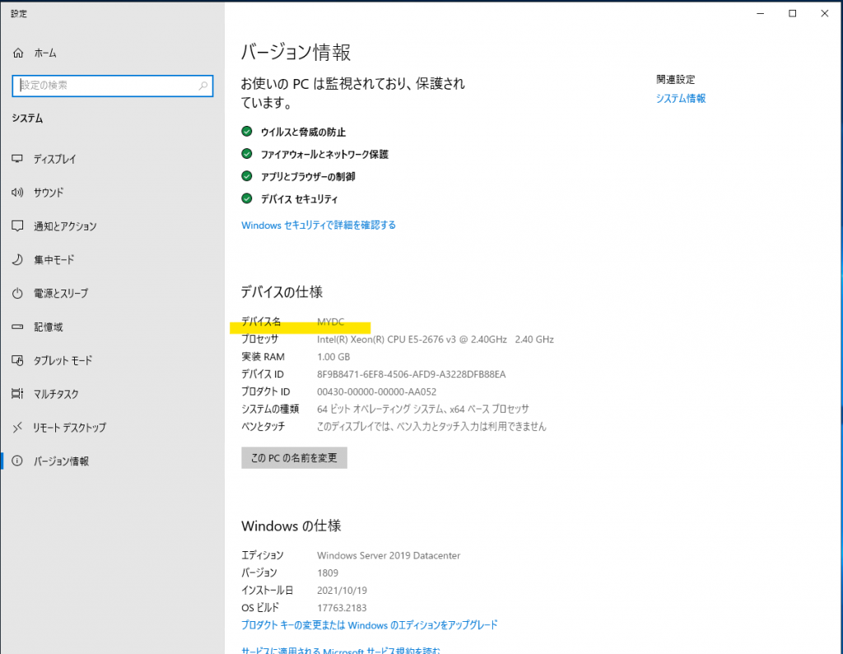Click the この PC の名前を変更 button
Image resolution: width=843 pixels, height=654 pixels.
pos(294,458)
